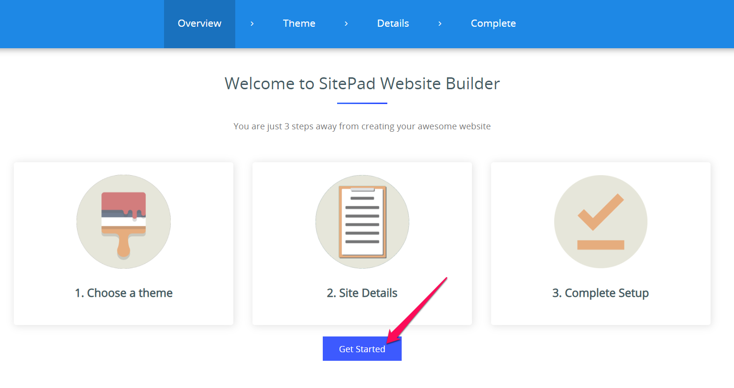
Task: Click the checkmark icon for Complete Setup
Action: click(601, 221)
